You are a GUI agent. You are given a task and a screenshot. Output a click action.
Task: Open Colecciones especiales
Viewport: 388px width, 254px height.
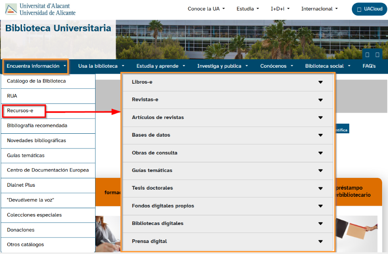[x=48, y=215]
